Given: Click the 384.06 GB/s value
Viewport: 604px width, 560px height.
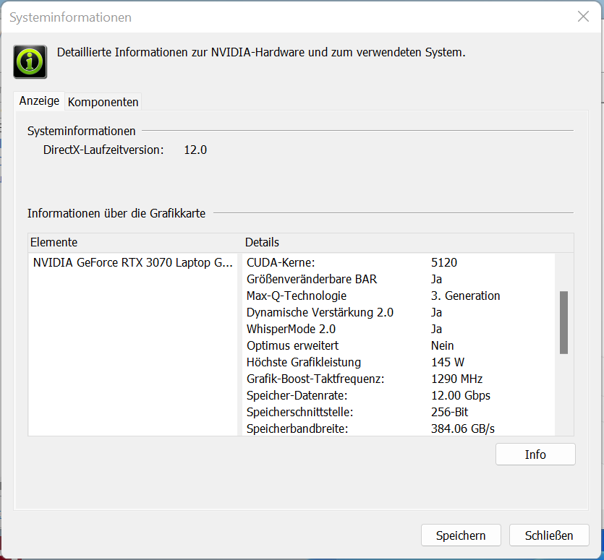Looking at the screenshot, I should click(x=463, y=428).
